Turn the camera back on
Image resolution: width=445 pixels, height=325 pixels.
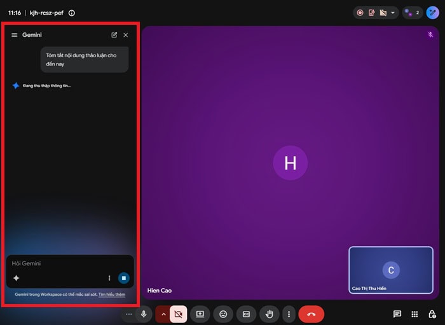pyautogui.click(x=178, y=314)
